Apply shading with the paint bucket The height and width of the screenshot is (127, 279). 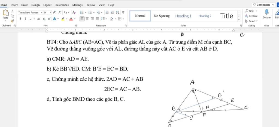[x=112, y=19]
